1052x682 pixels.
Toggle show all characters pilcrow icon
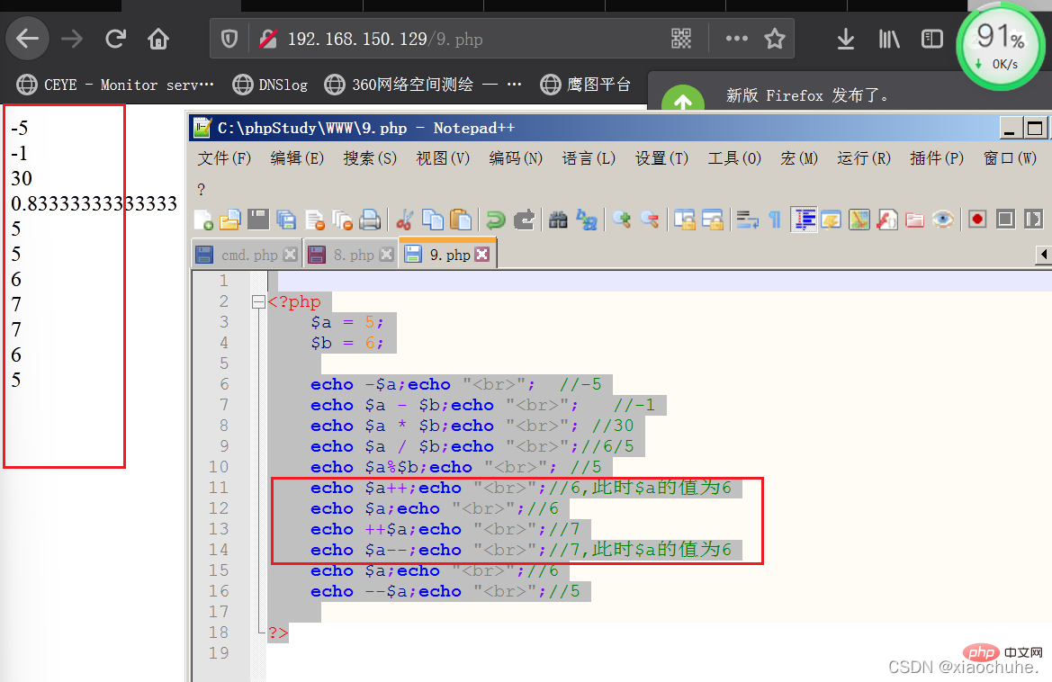point(775,220)
